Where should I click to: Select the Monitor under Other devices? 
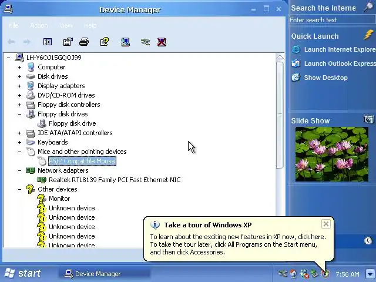59,199
